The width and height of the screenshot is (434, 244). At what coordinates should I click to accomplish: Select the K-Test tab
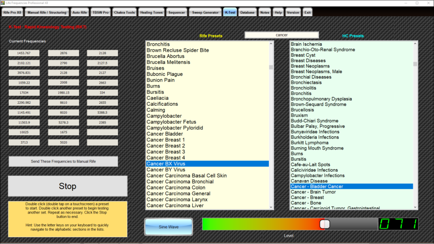tap(230, 12)
